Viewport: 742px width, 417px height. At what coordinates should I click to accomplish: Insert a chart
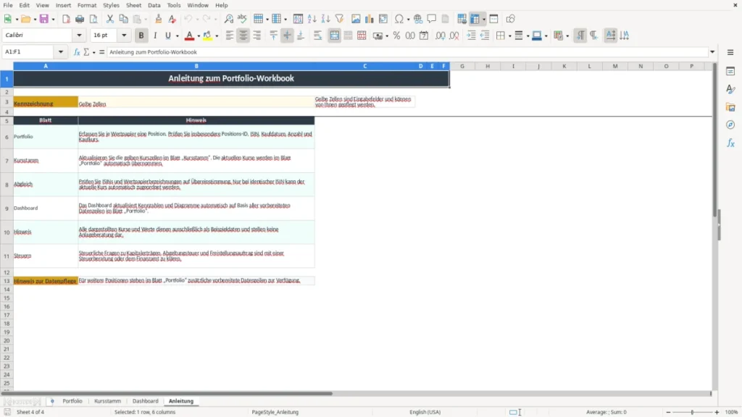tap(369, 19)
